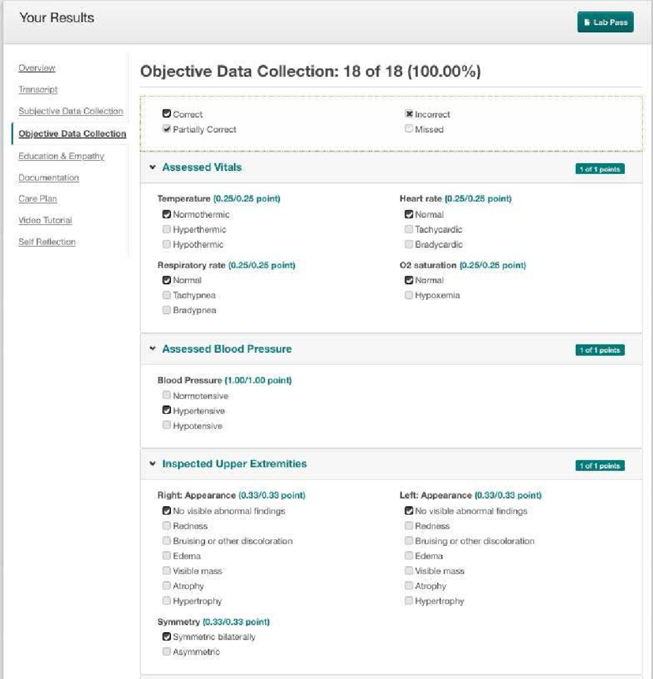Toggle the Hypertensive checkbox
Viewport: 653px width, 679px height.
167,411
